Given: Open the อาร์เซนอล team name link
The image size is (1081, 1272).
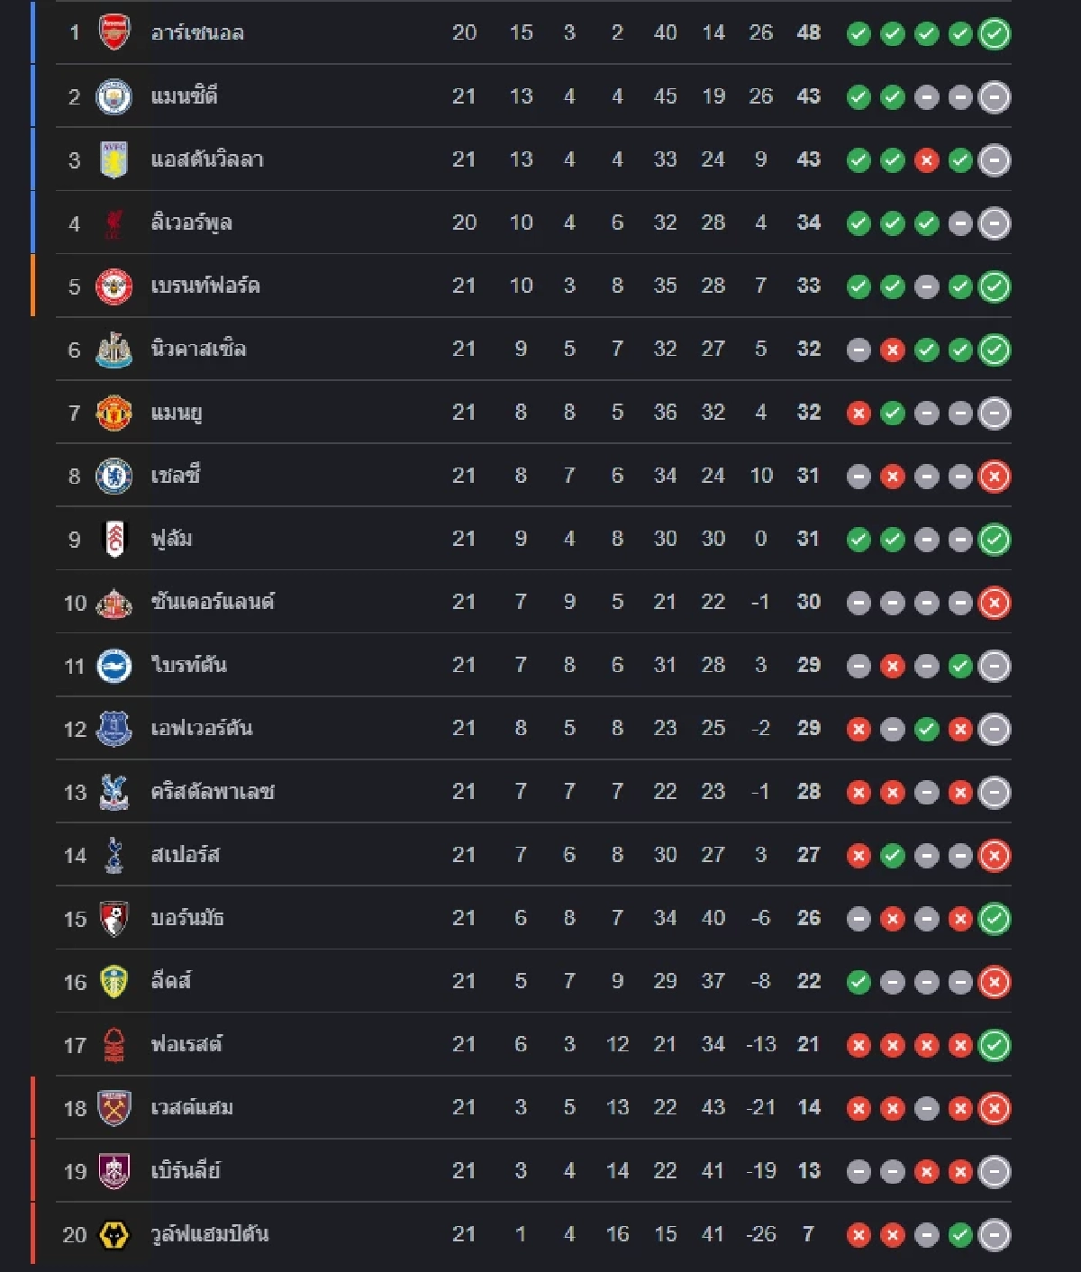Looking at the screenshot, I should click(x=197, y=33).
